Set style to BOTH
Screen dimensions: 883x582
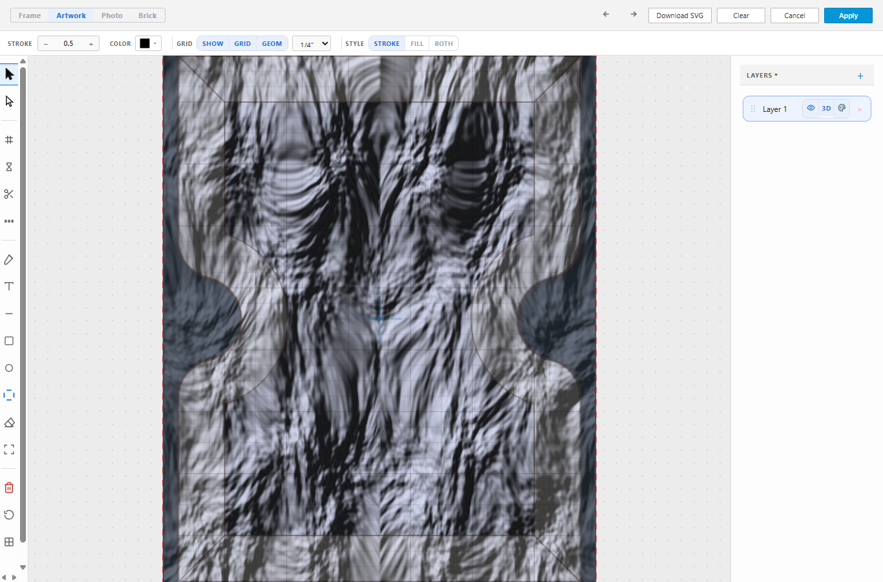pyautogui.click(x=444, y=43)
